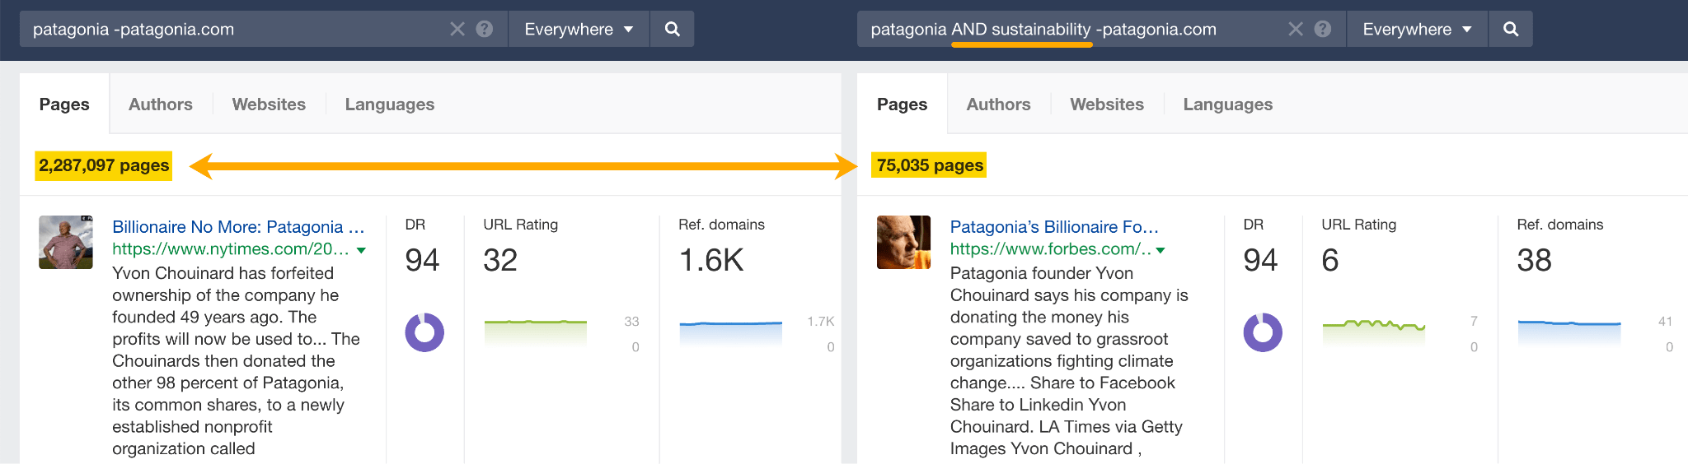Click the right search magnifier icon
1688x464 pixels.
coord(1511,30)
